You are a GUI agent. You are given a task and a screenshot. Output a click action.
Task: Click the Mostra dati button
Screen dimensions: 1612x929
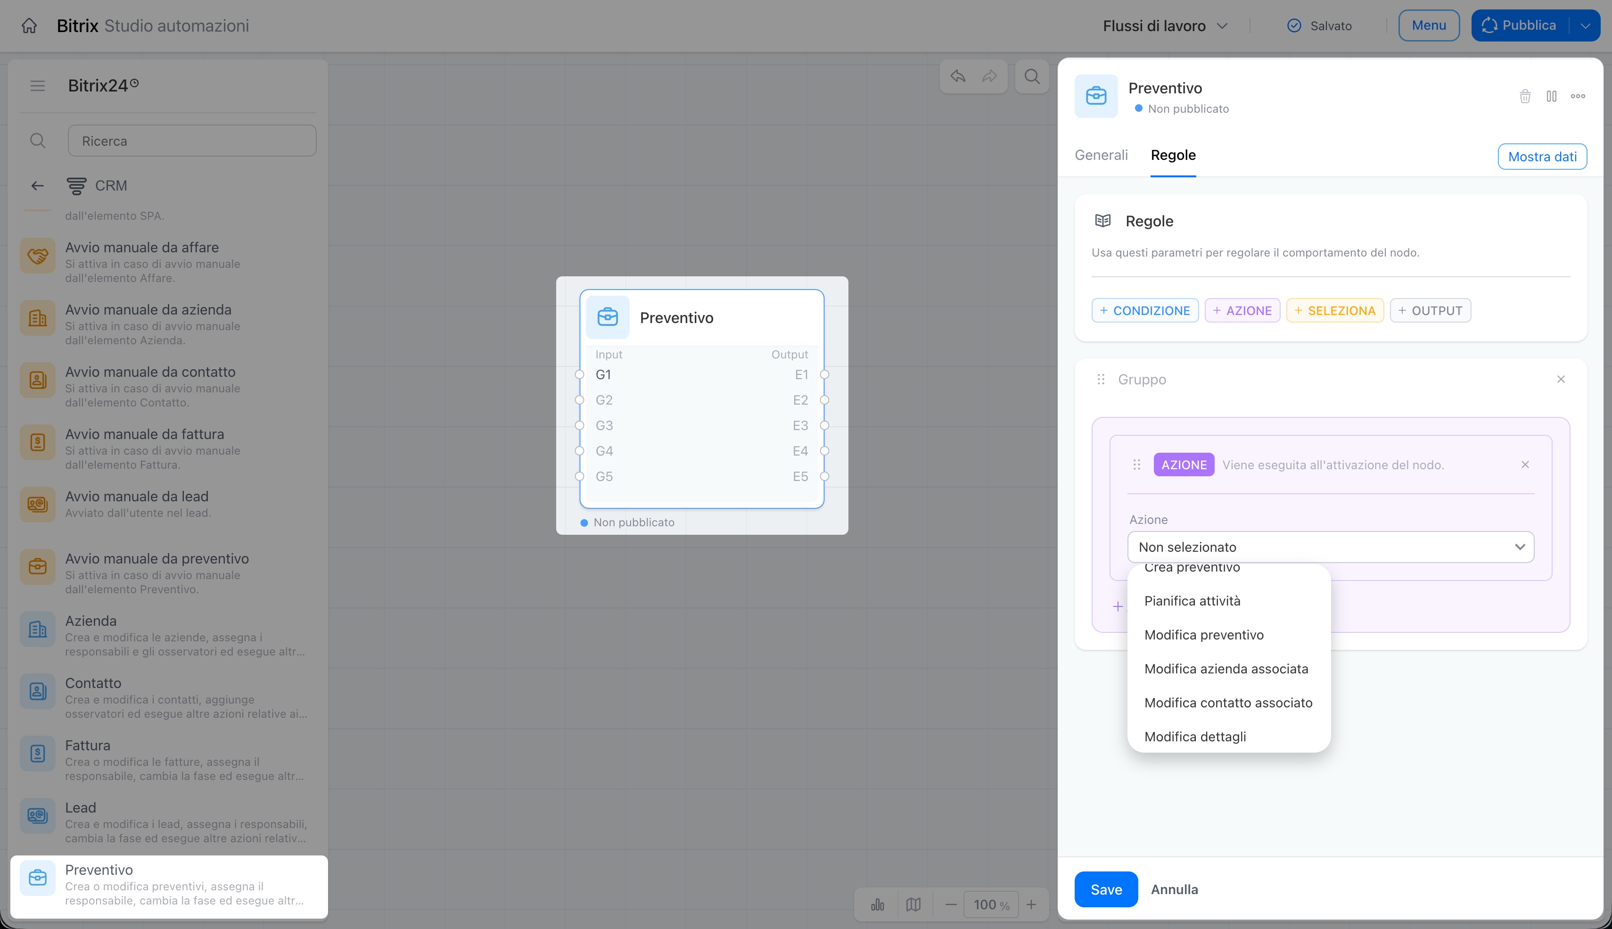pyautogui.click(x=1542, y=156)
